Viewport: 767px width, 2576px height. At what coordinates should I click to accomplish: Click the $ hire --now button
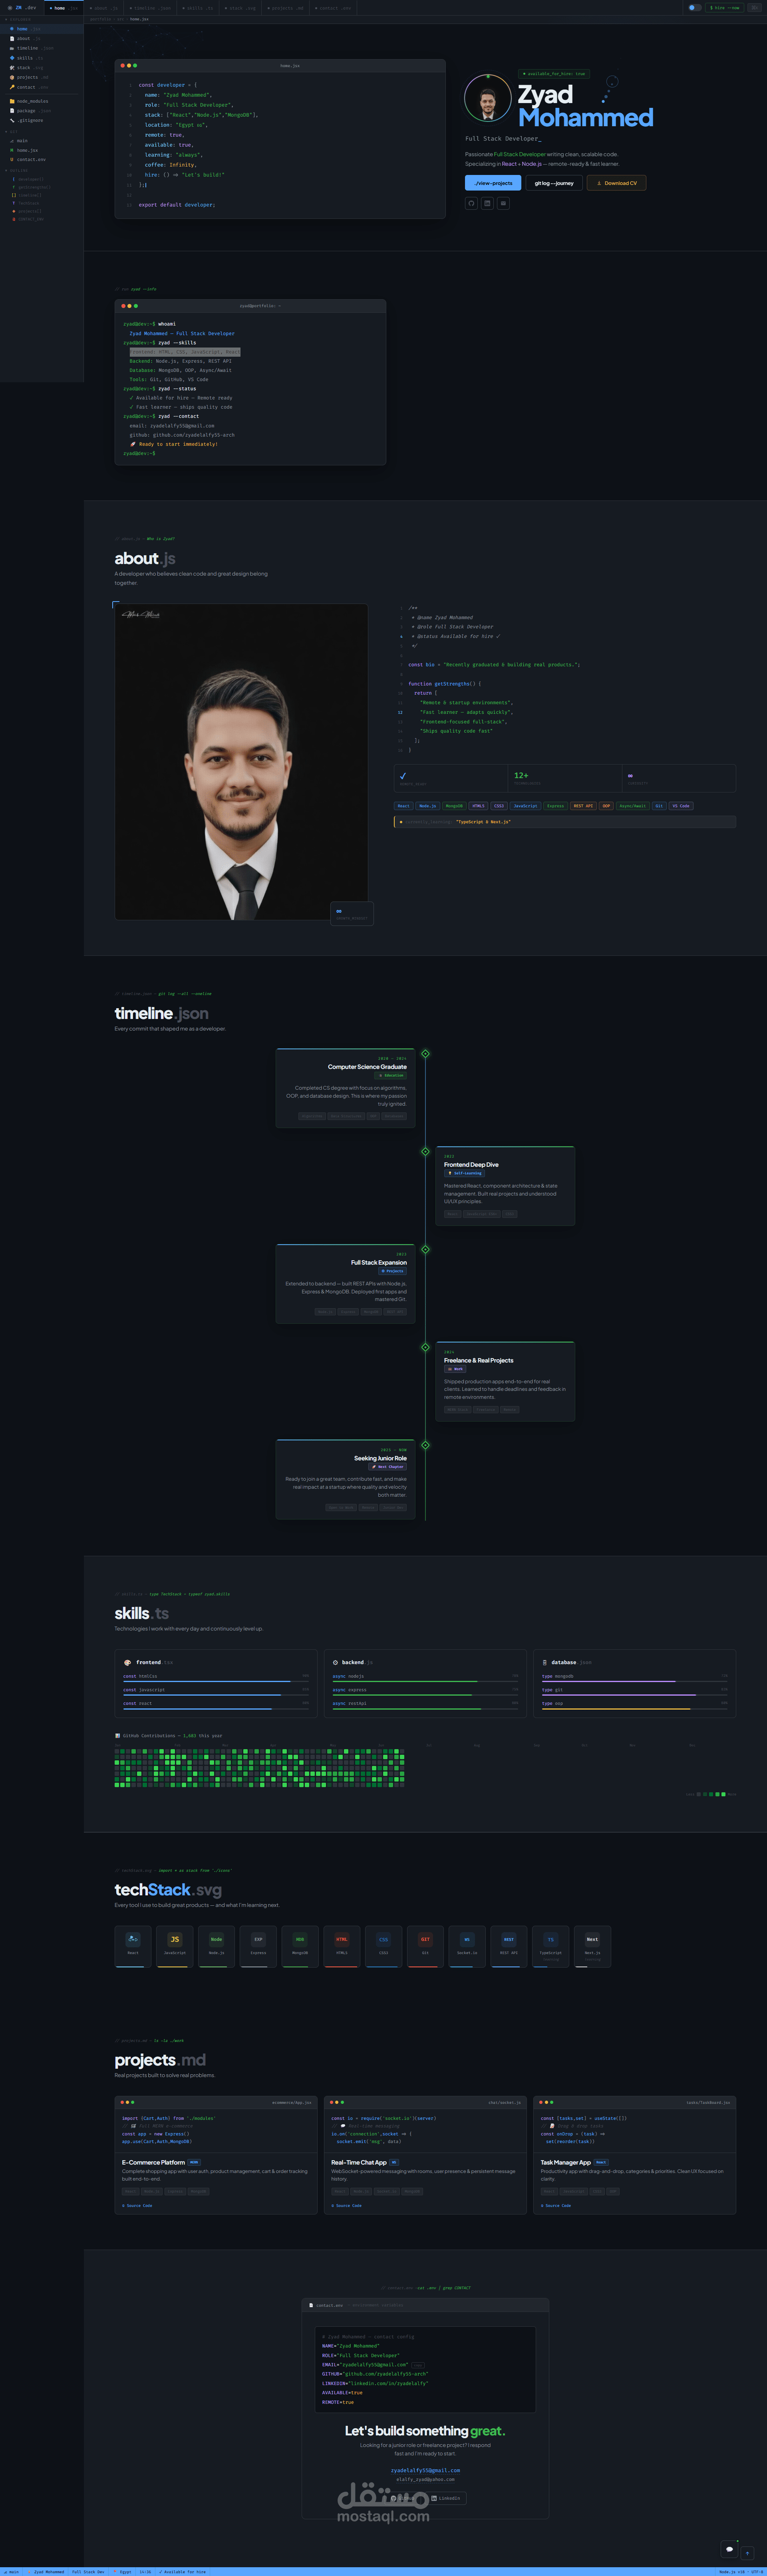tap(725, 7)
